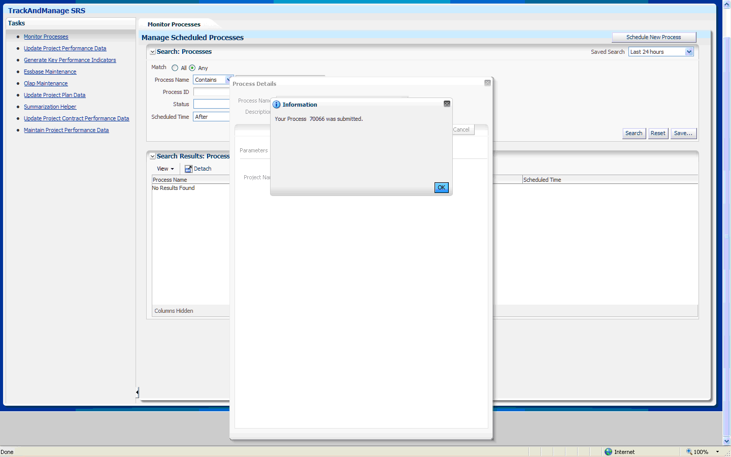Select the Match Any radio button
Screen dimensions: 731x457
(192, 68)
